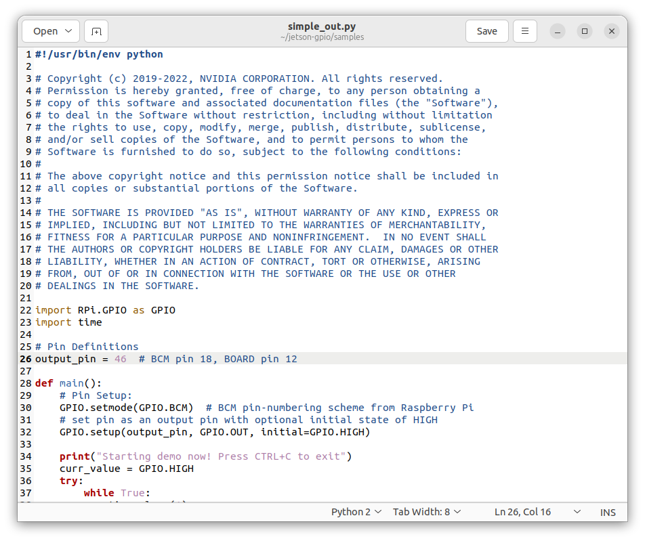Open the recent documents list via Open

point(45,31)
